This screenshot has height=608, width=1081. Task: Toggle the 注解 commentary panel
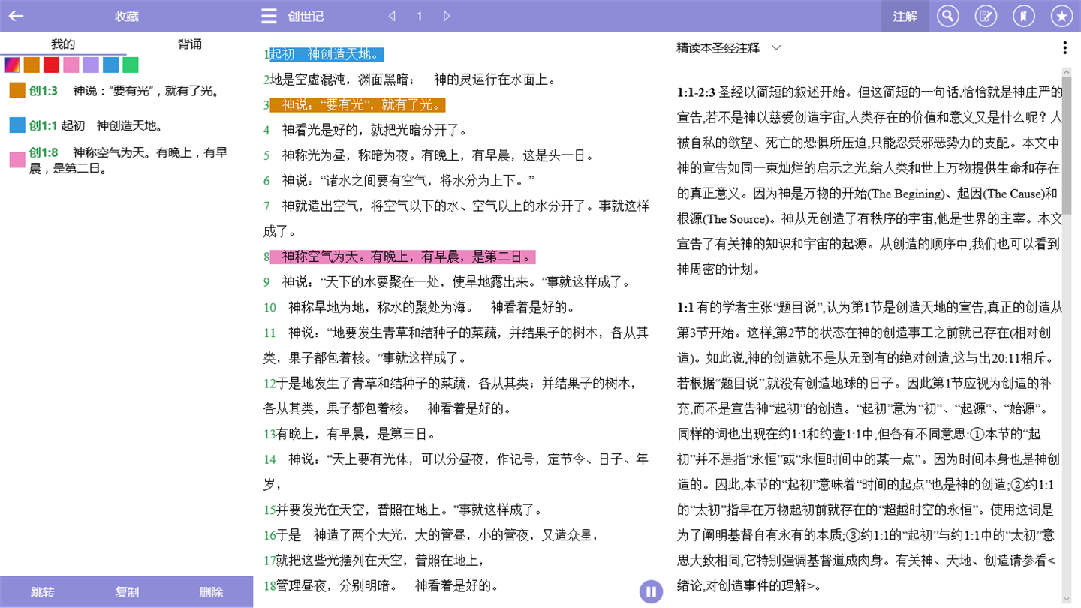[905, 16]
